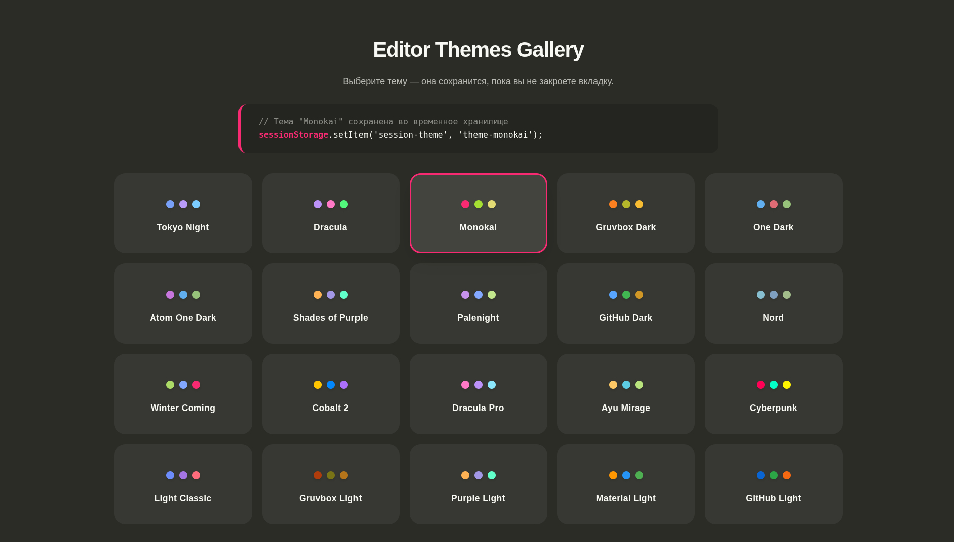This screenshot has height=542, width=954.
Task: Choose the Dracula theme card
Action: (x=330, y=213)
